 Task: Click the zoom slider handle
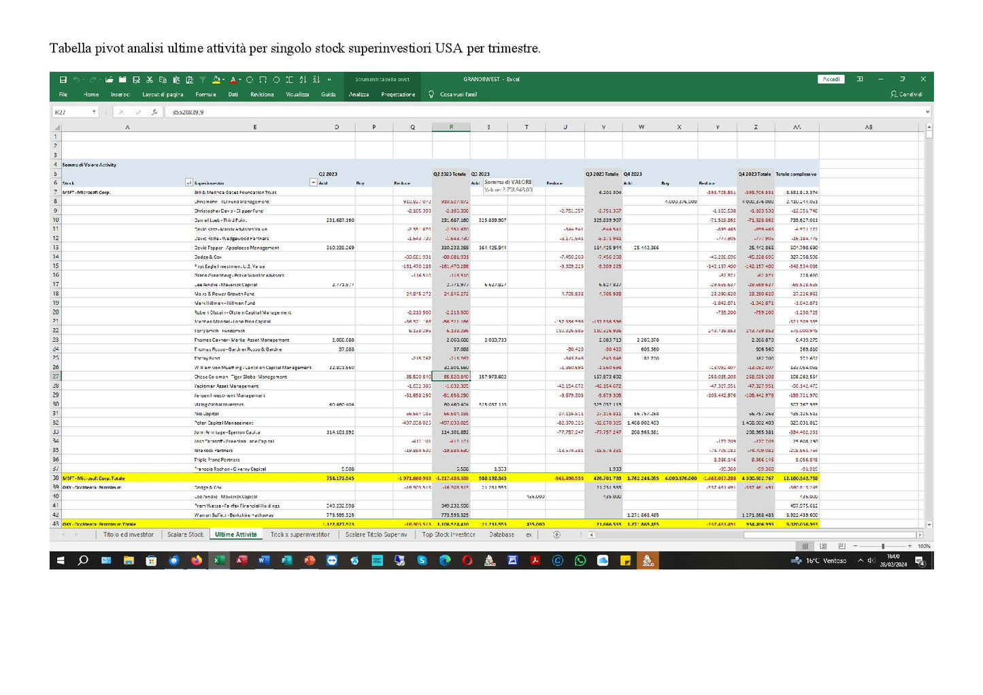(x=883, y=546)
